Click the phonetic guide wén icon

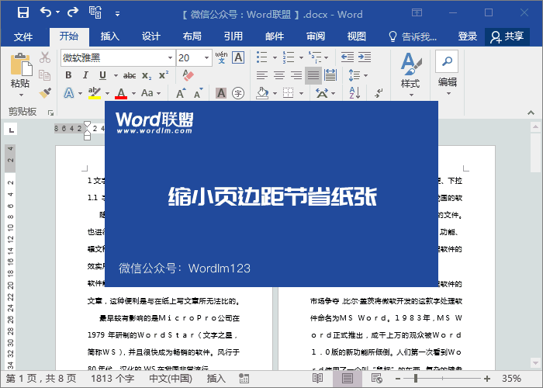tap(221, 57)
